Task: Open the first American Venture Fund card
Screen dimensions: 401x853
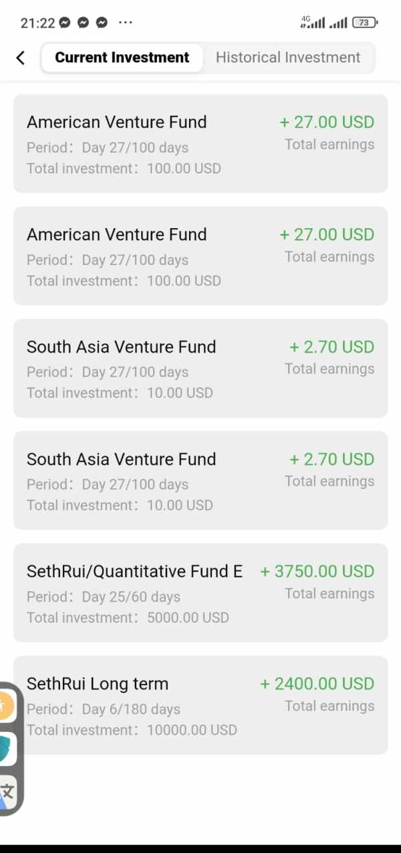Action: [200, 144]
